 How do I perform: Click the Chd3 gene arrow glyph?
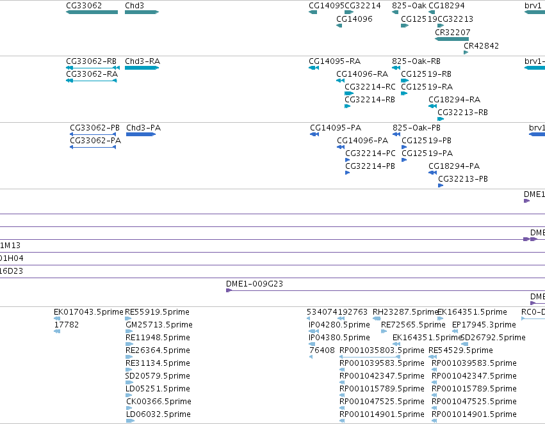coord(142,13)
